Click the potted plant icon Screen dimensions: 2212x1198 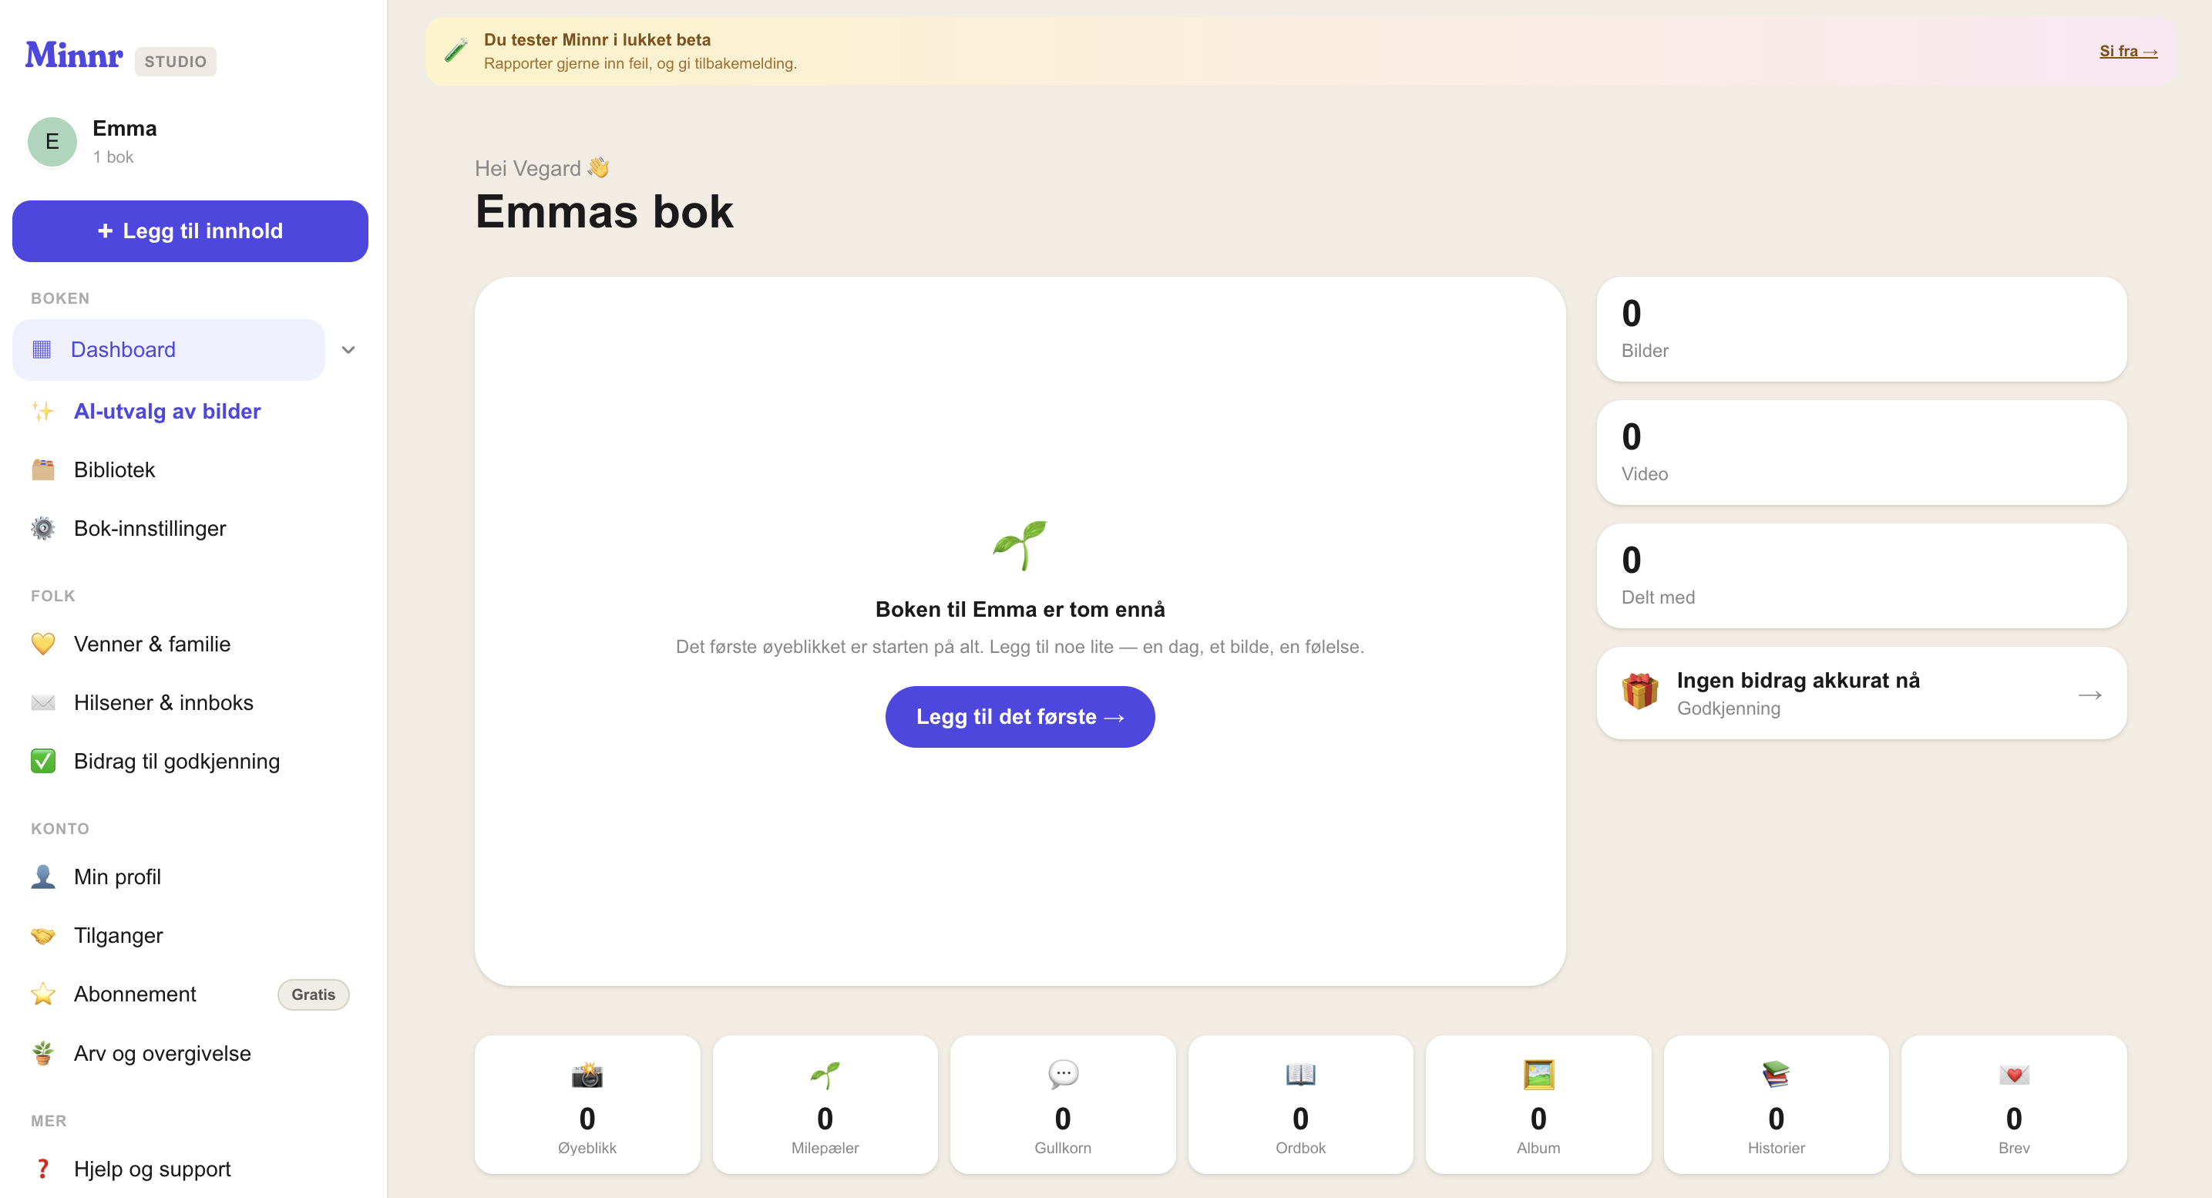tap(43, 1053)
